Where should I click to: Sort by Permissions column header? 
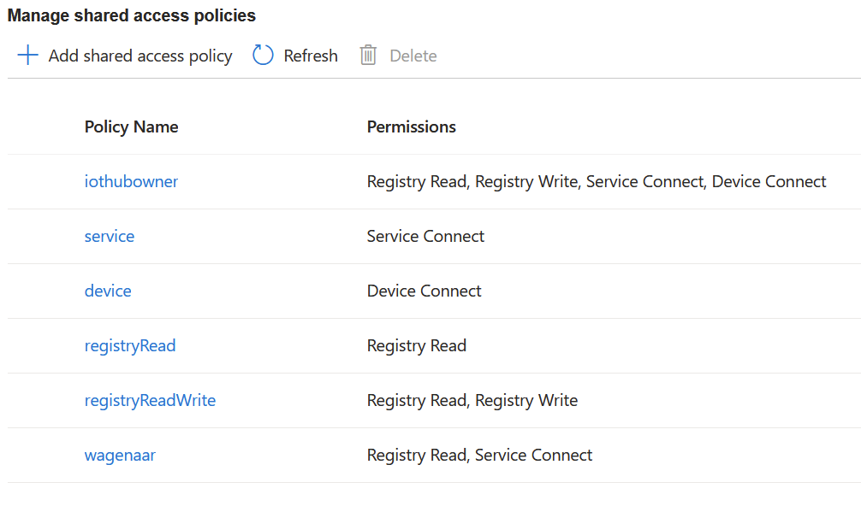[412, 127]
